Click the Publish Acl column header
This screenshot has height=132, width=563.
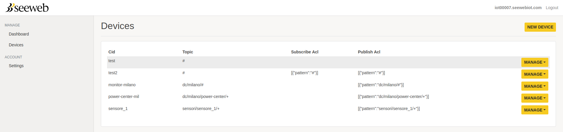369,52
